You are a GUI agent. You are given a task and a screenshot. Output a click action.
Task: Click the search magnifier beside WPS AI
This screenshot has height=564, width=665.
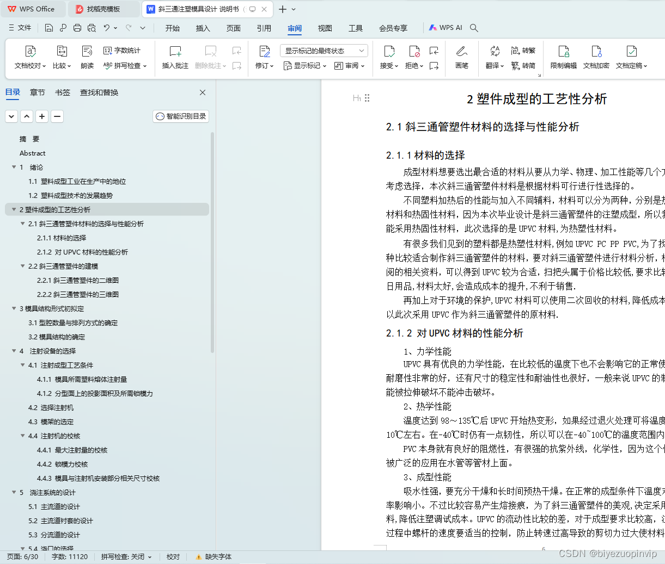pyautogui.click(x=474, y=28)
